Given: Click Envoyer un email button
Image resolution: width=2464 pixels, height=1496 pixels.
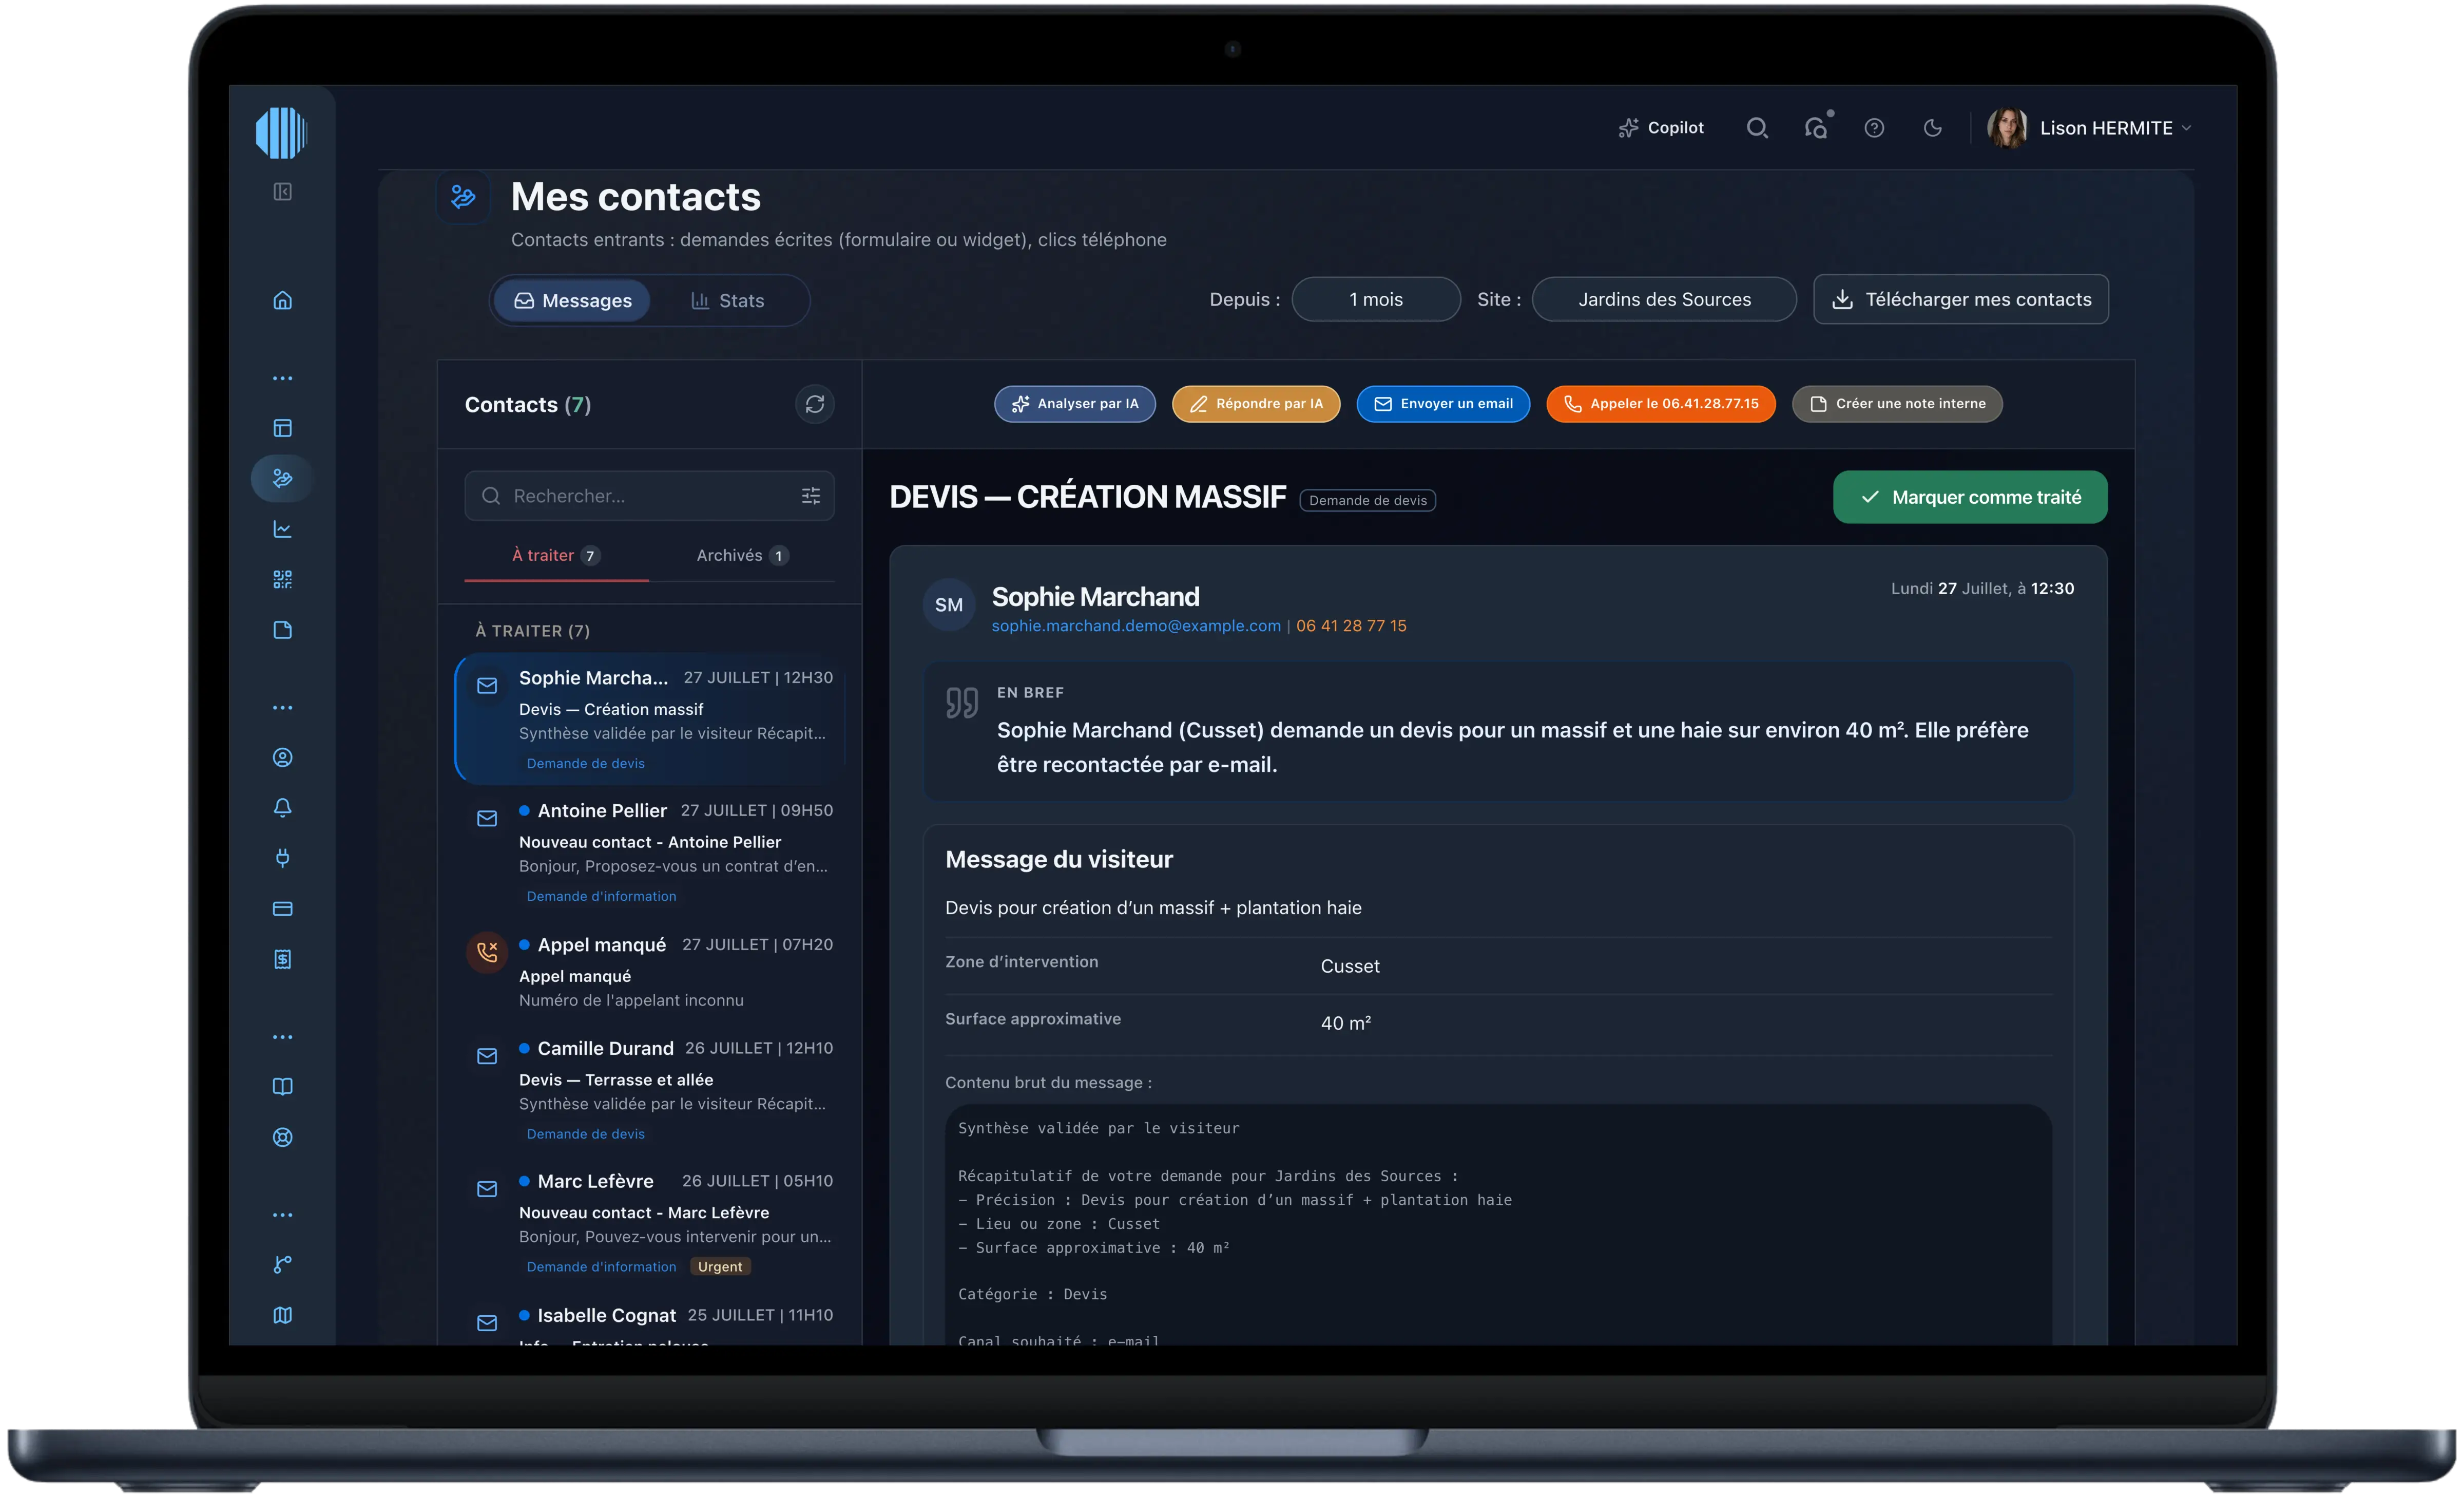Looking at the screenshot, I should (1443, 403).
